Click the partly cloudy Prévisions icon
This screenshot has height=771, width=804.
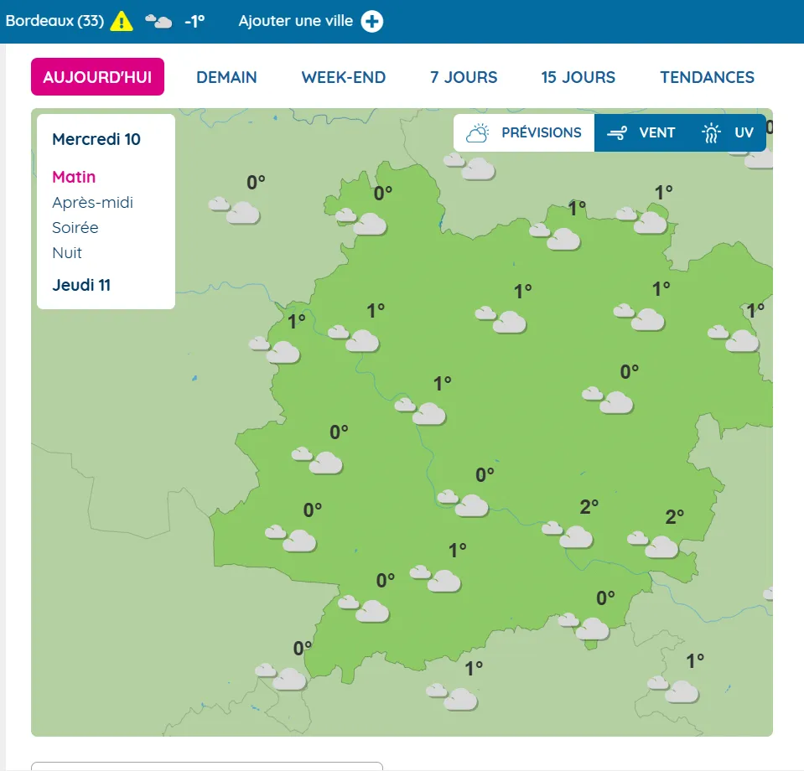(478, 132)
